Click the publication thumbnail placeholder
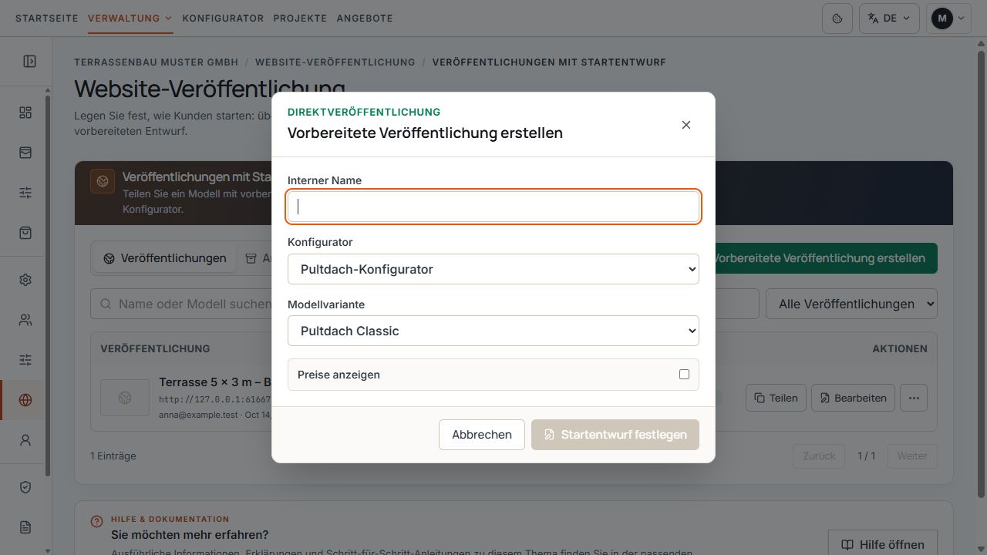 [x=125, y=398]
